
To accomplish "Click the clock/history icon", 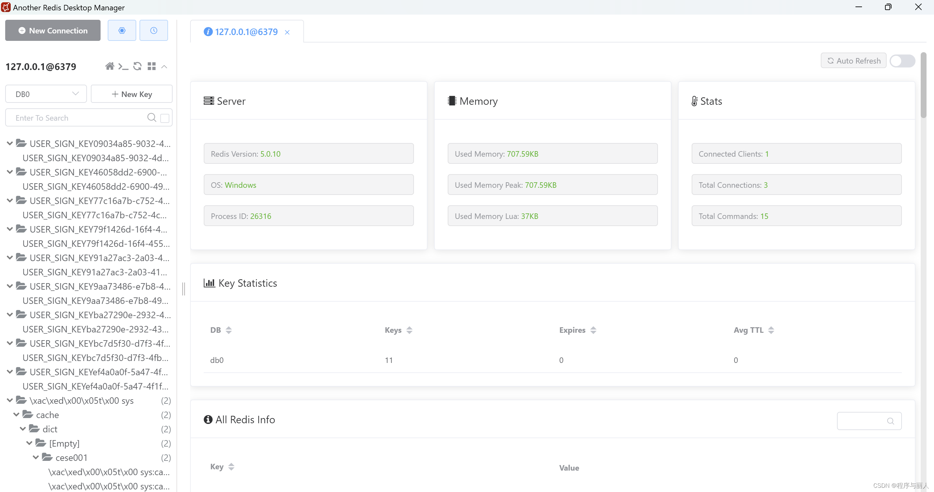I will point(153,30).
